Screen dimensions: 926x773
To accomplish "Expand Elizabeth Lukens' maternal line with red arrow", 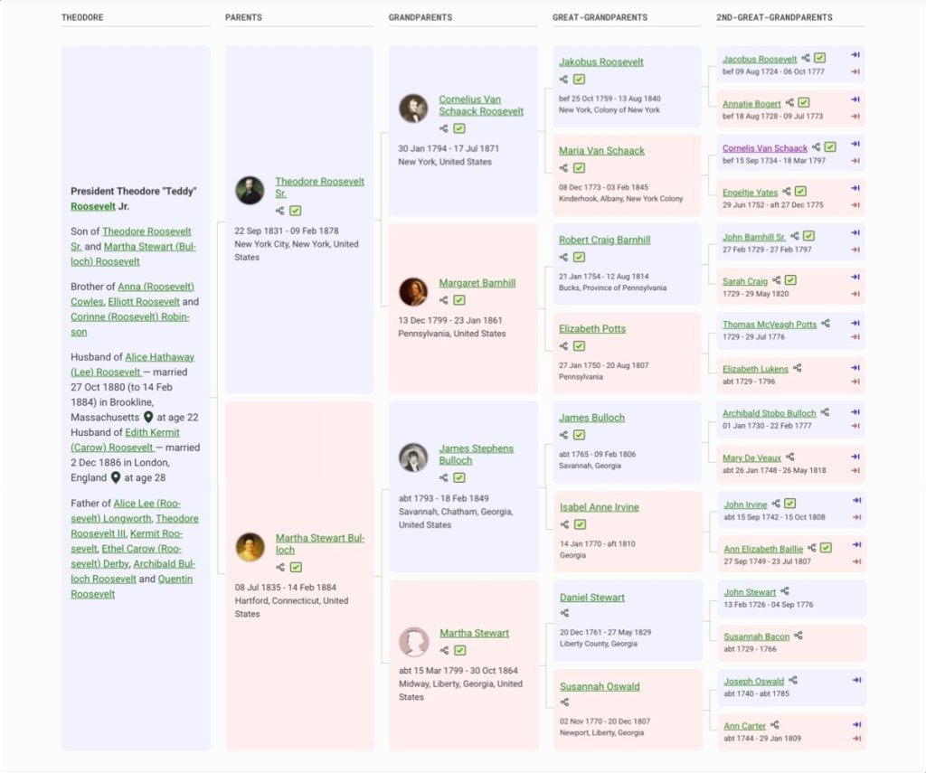I will (855, 382).
